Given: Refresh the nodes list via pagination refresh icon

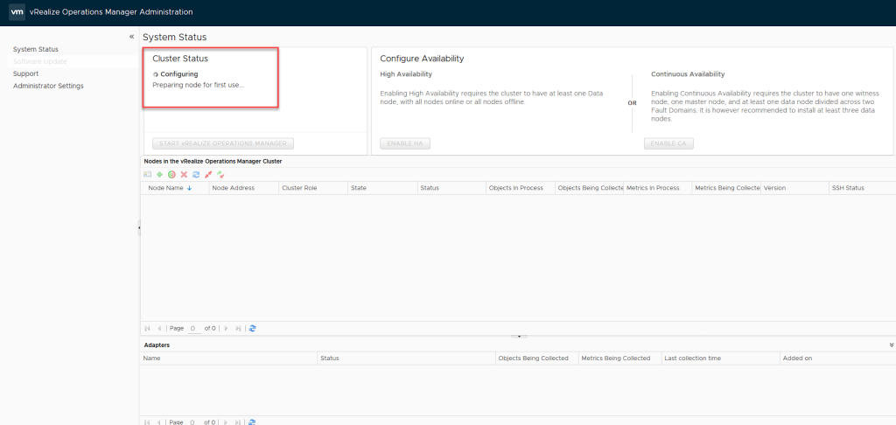Looking at the screenshot, I should pyautogui.click(x=253, y=328).
